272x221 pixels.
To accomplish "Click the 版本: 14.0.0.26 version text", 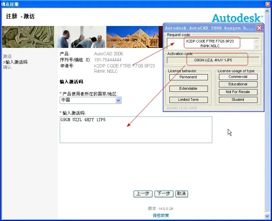I will pyautogui.click(x=161, y=209).
